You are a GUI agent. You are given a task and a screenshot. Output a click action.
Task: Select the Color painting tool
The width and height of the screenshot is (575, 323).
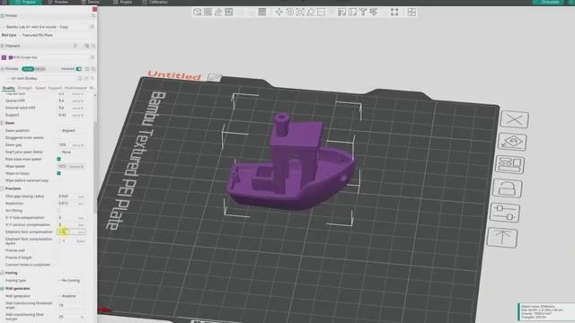tap(374, 12)
